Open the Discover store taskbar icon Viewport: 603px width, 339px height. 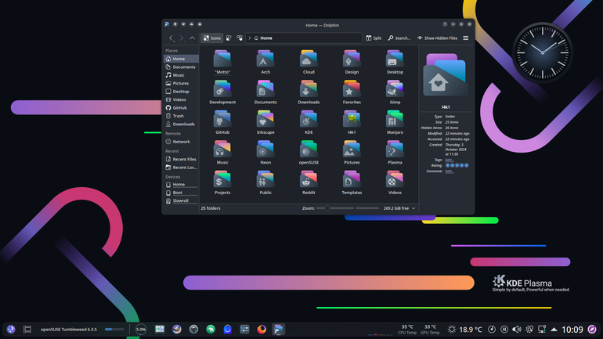coord(228,330)
